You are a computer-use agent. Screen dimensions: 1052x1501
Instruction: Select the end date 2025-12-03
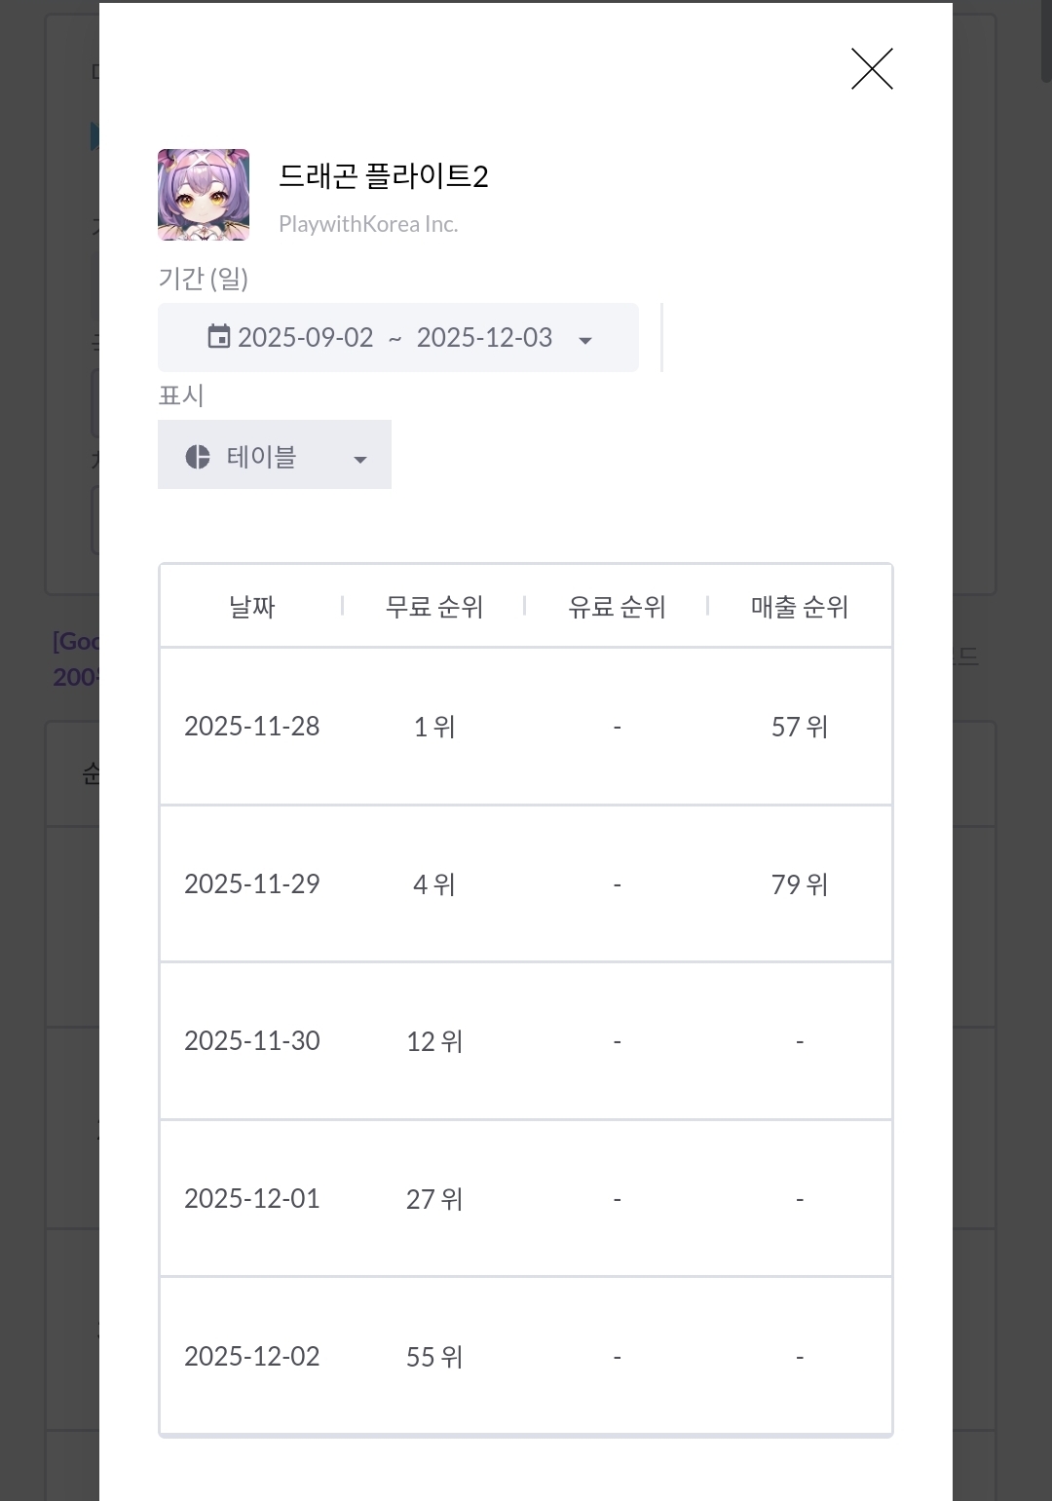point(484,338)
